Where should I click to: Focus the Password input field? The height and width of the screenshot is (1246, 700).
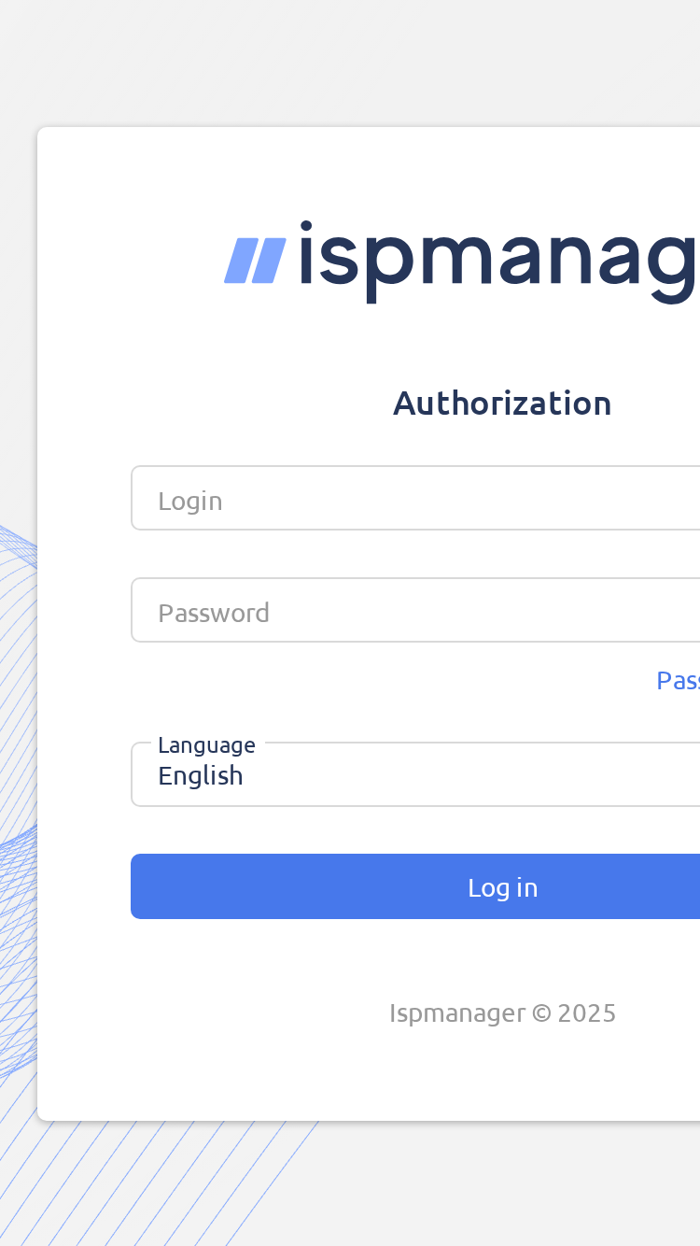tap(415, 610)
